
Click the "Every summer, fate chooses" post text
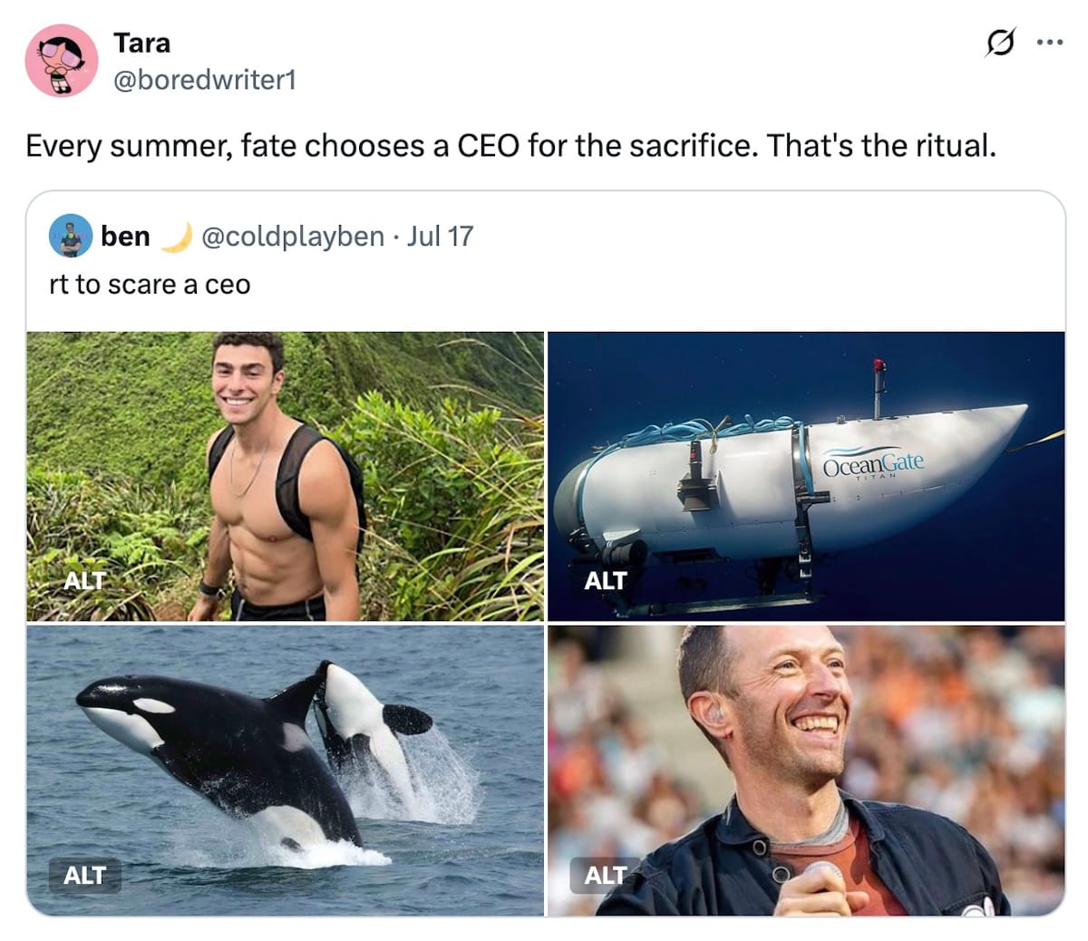click(x=510, y=145)
